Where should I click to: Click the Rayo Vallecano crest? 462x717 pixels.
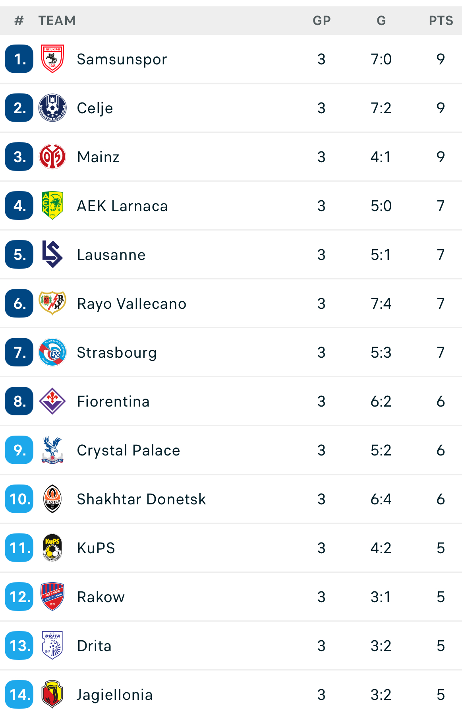[52, 303]
